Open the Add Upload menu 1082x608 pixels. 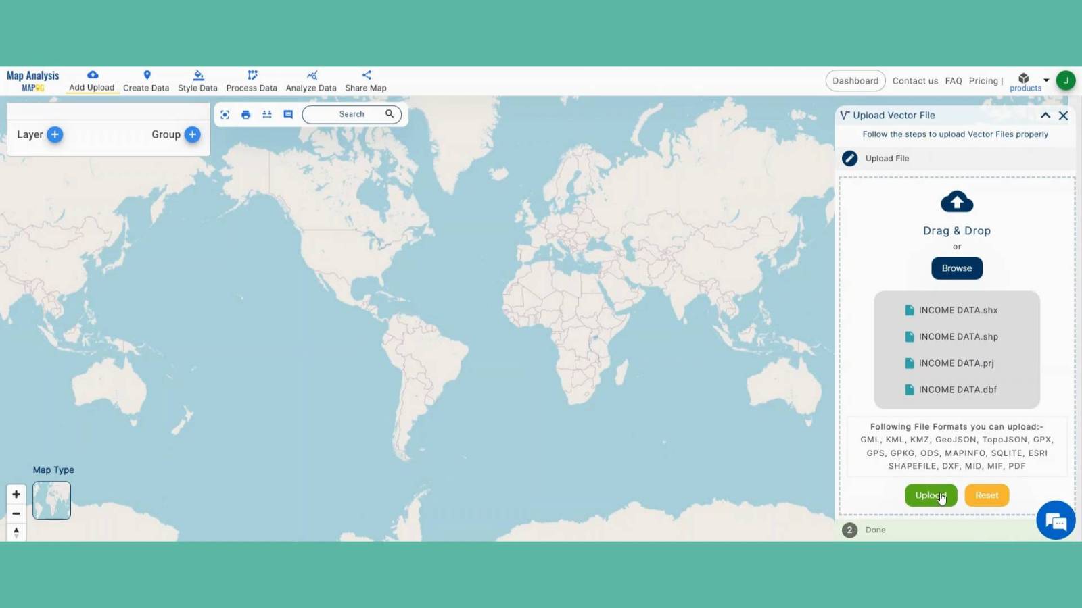(92, 80)
